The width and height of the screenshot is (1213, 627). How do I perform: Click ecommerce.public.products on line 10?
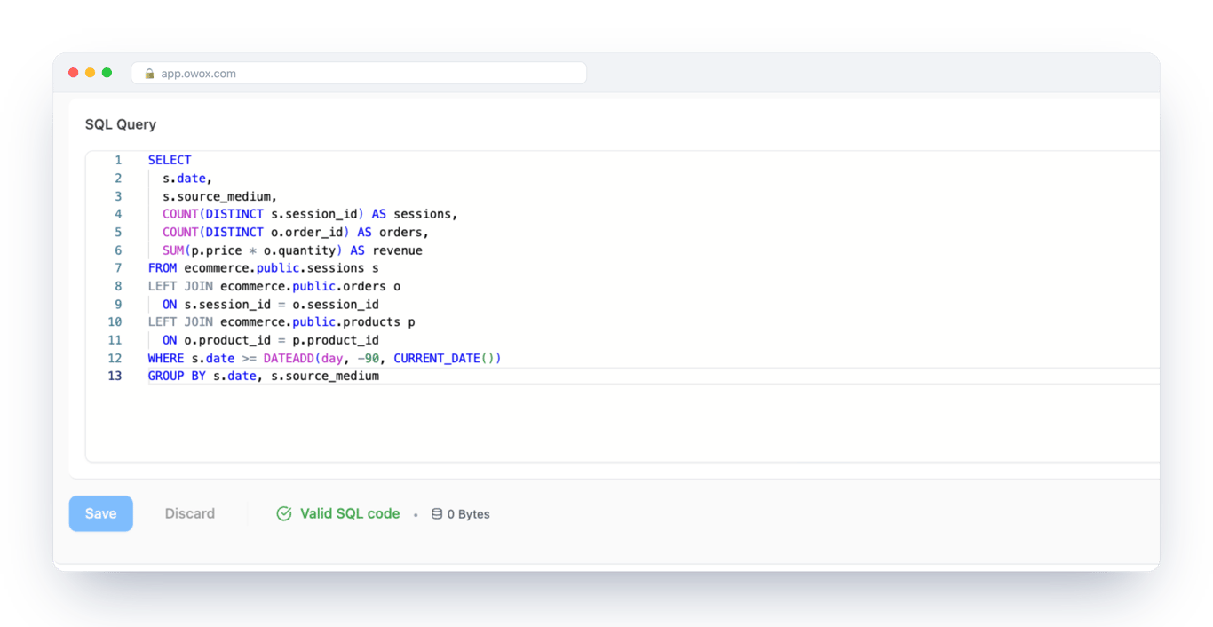pyautogui.click(x=311, y=322)
